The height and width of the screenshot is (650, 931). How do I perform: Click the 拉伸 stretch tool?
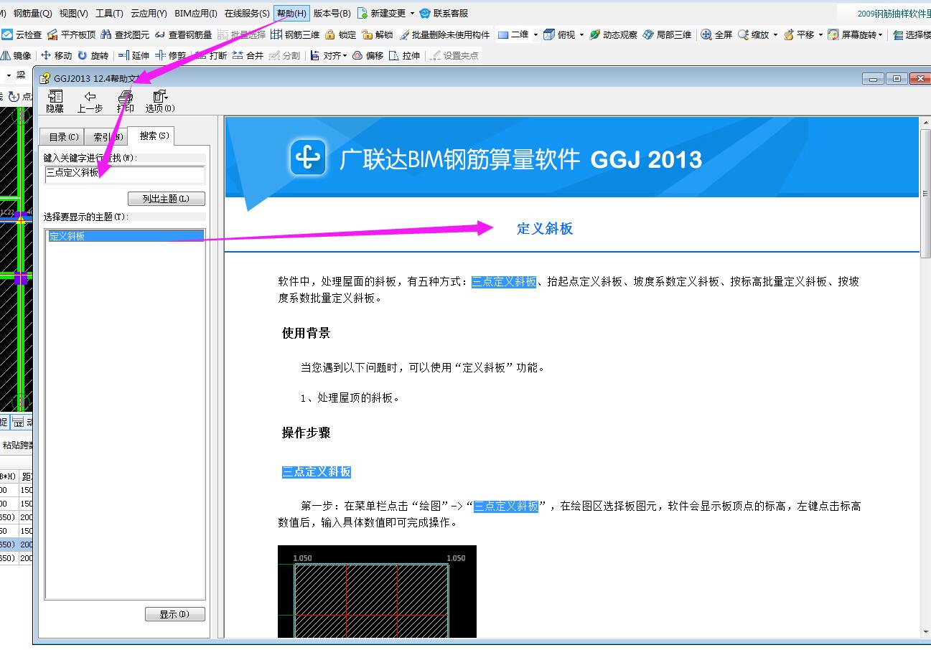tap(404, 55)
